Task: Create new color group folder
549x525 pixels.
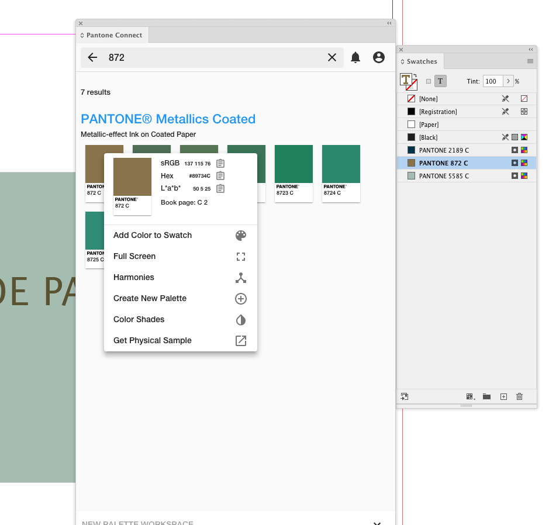Action: 486,396
